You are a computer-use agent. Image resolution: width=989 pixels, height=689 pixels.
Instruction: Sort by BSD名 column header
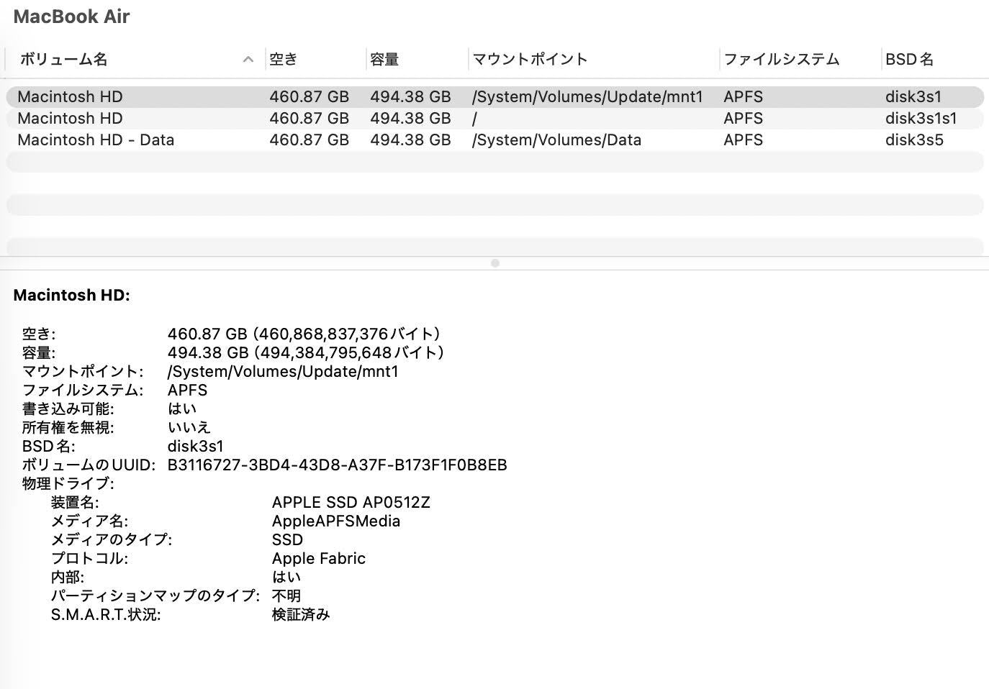point(934,60)
